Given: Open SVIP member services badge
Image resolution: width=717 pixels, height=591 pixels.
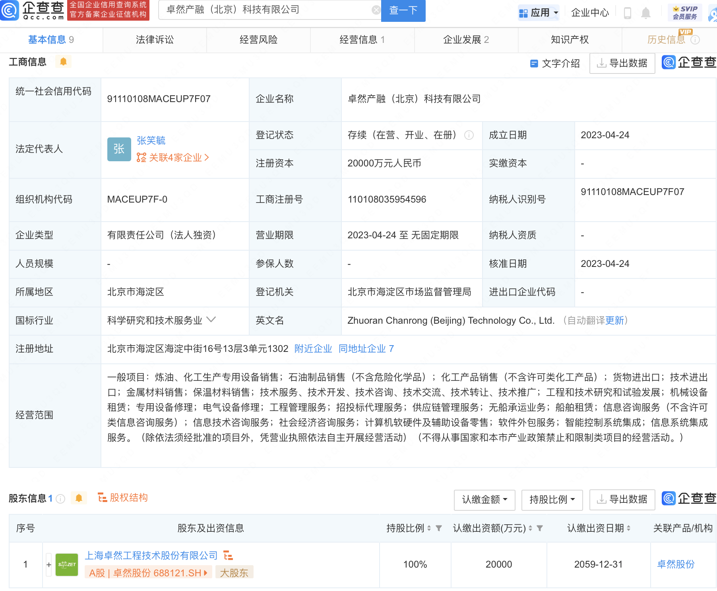Looking at the screenshot, I should click(685, 13).
